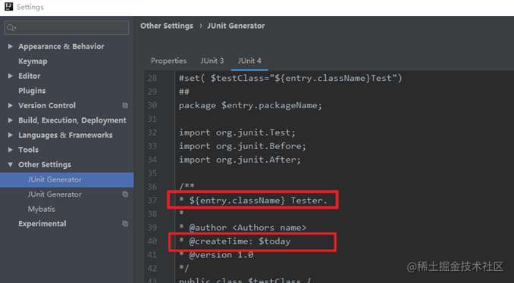Expand Appearance & Behavior section

tap(11, 46)
